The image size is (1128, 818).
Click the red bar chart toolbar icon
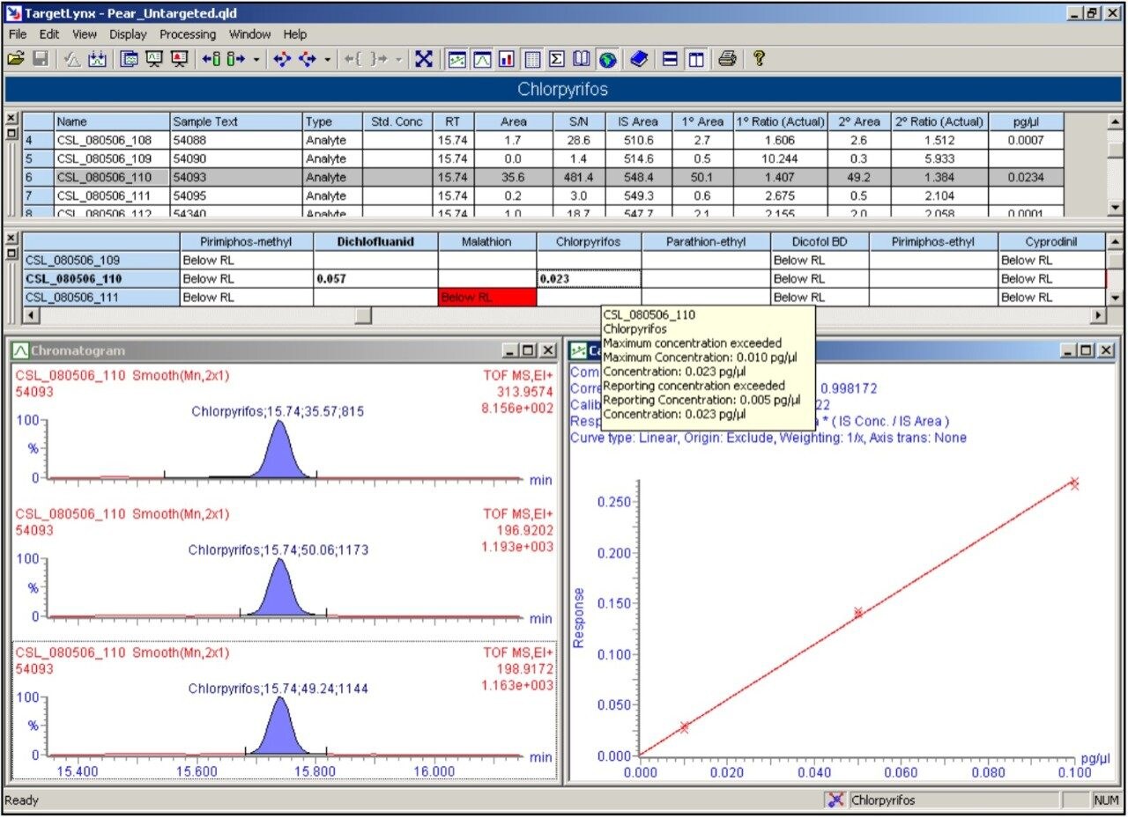click(x=507, y=59)
